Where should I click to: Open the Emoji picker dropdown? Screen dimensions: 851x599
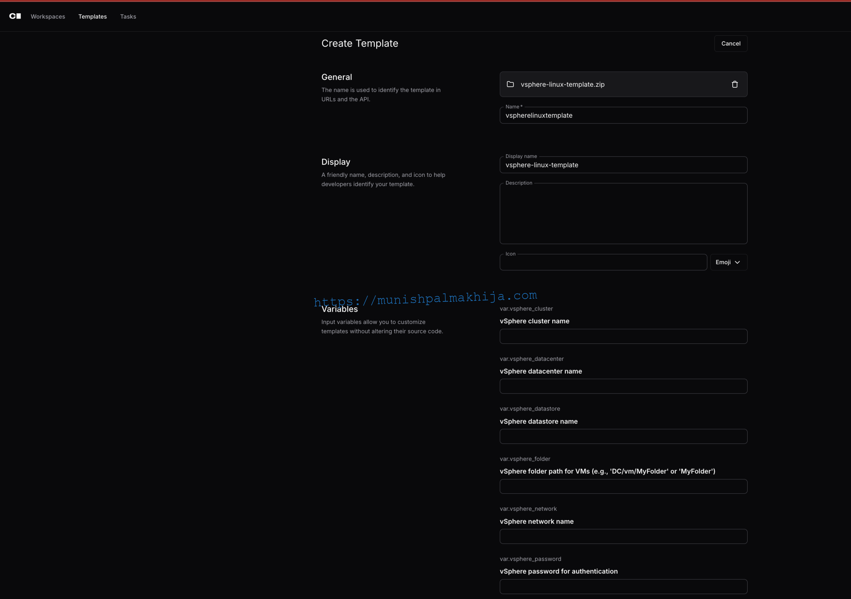[728, 262]
